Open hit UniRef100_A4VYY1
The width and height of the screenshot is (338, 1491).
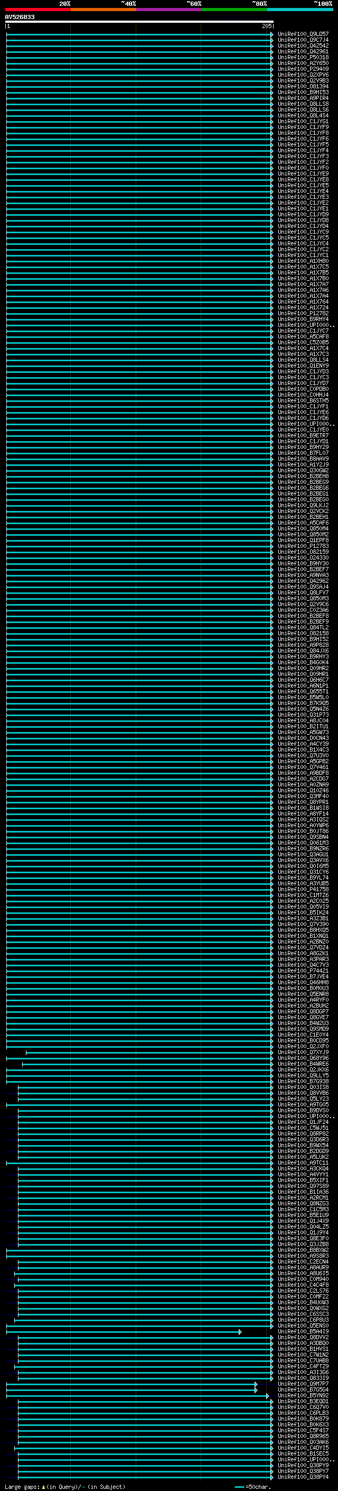tap(303, 1174)
